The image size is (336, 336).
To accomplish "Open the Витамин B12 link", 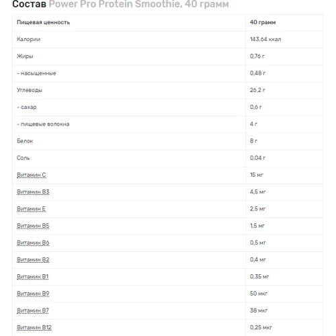I will point(34,327).
